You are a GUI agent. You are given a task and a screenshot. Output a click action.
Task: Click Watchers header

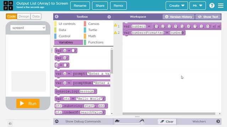199,121
